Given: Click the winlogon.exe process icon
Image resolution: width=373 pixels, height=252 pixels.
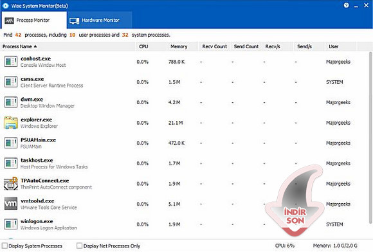Looking at the screenshot, I should coord(11,224).
